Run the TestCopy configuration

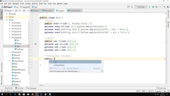point(150,7)
